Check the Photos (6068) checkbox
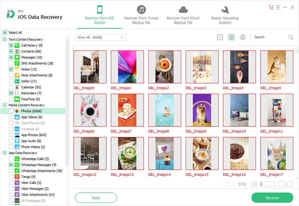Screen dimensions: 299x206 click(11, 111)
